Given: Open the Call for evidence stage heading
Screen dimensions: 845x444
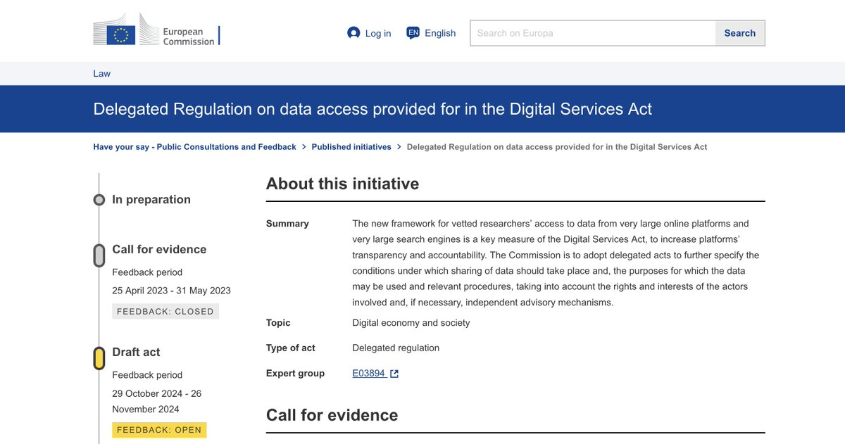Looking at the screenshot, I should tap(159, 250).
